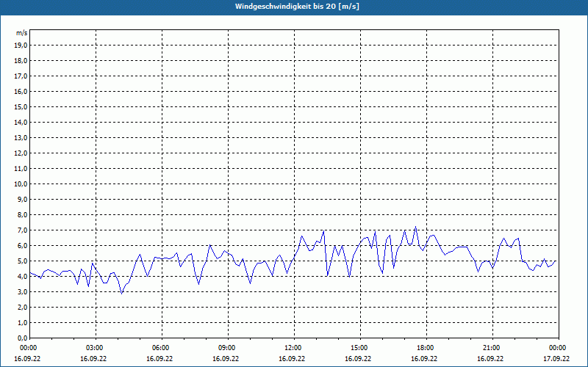Viewport: 588px width, 367px height.
Task: Click the 00:00 label above 17.09.22
Action: [559, 348]
